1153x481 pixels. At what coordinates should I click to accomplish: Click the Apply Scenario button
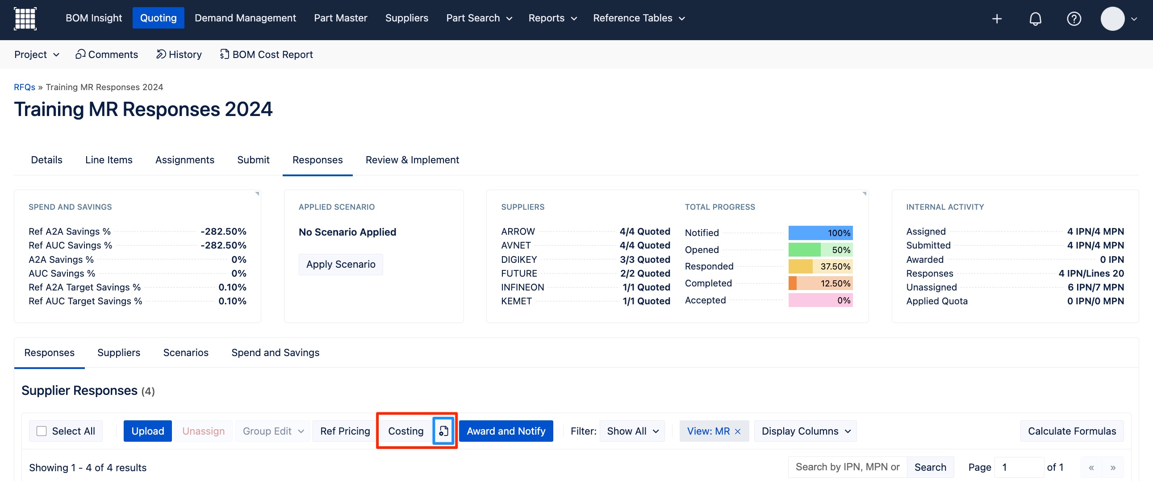click(341, 265)
